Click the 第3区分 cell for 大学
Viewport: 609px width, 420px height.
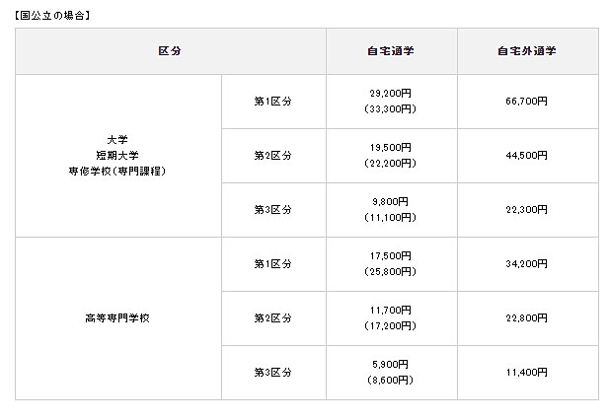(x=272, y=209)
